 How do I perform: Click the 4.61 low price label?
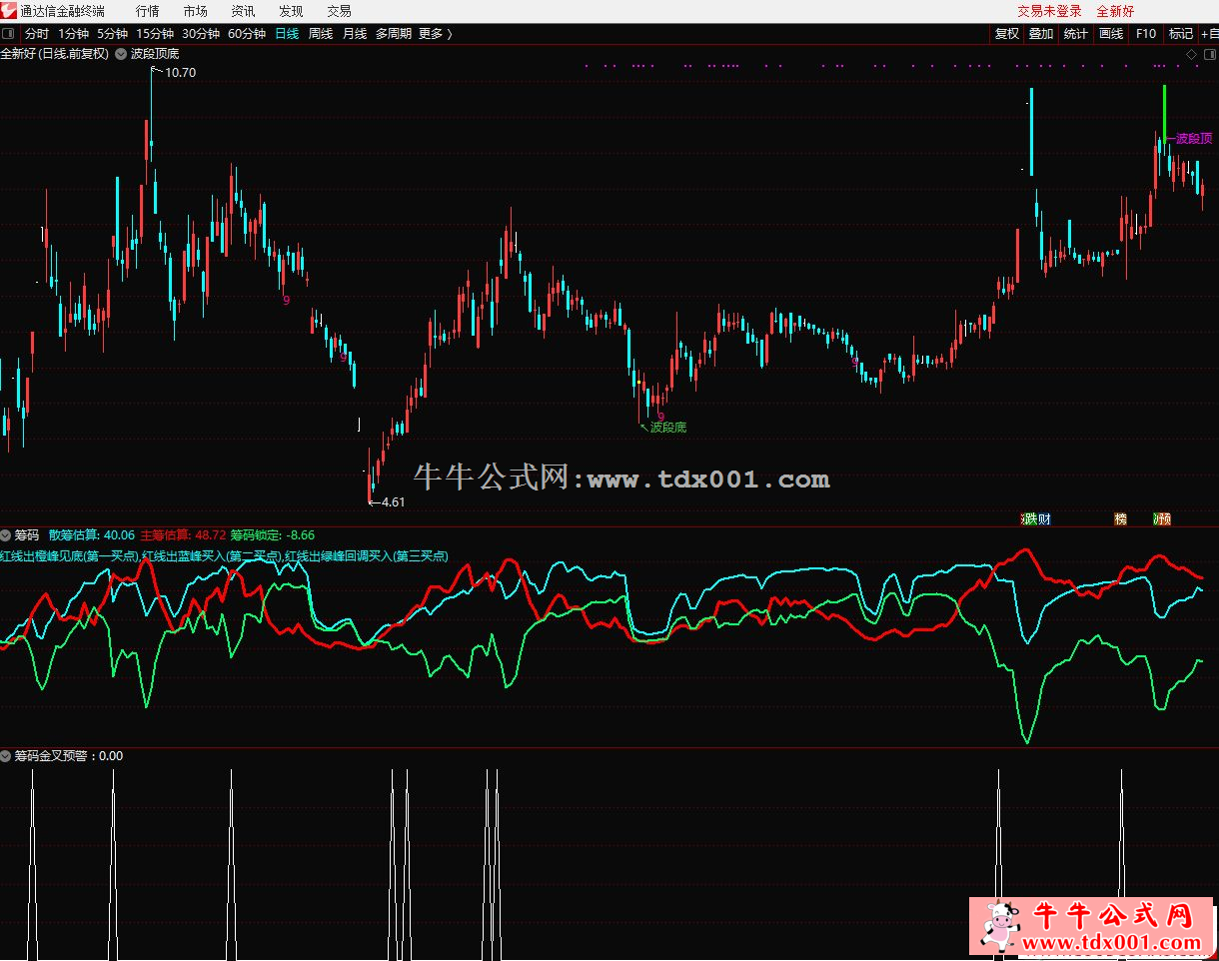[393, 501]
